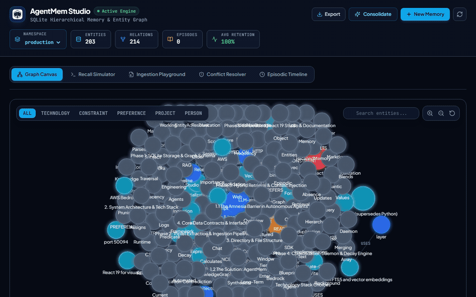Image resolution: width=476 pixels, height=297 pixels.
Task: Open the Episodic Timeline tab
Action: [283, 75]
